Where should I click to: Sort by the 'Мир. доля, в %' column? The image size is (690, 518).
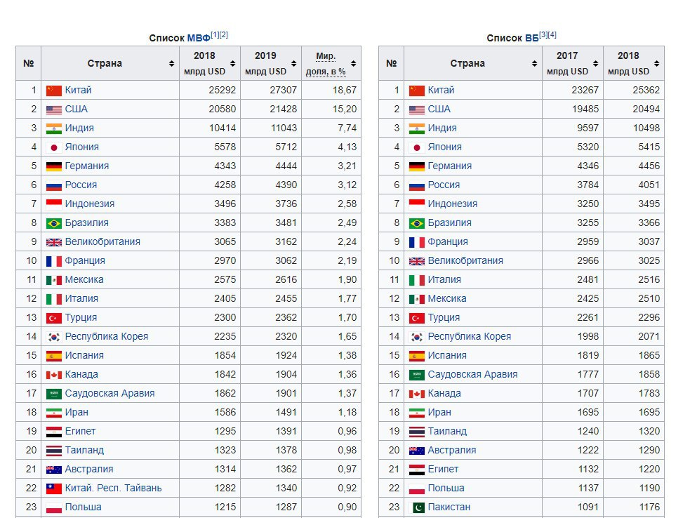click(353, 64)
